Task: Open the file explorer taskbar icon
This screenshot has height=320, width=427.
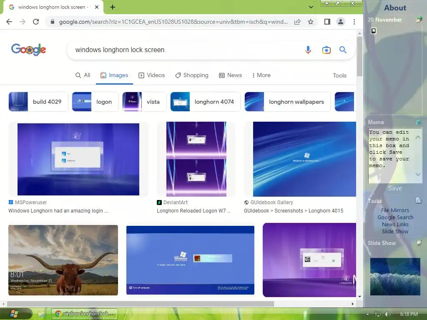Action: coord(41,315)
